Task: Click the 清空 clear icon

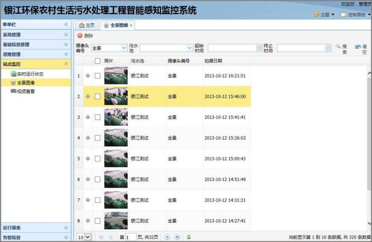Action: [x=358, y=46]
